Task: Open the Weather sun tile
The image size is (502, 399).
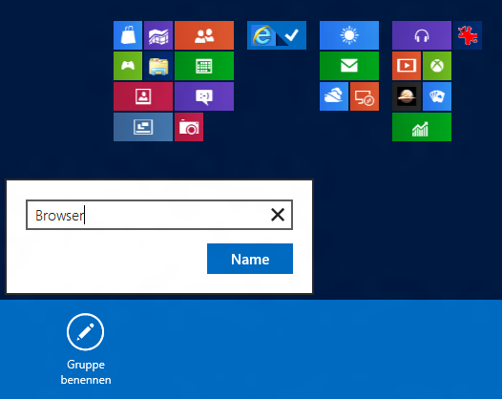Action: [349, 35]
